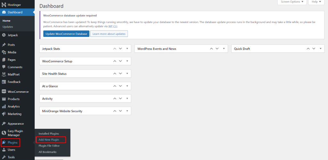Move Jetpack Stats widget down

pyautogui.click(x=120, y=49)
